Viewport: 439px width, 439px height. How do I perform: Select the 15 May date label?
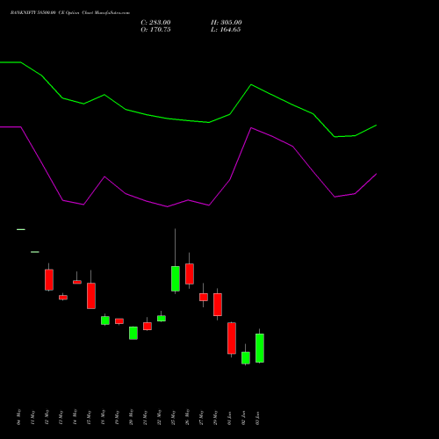pos(90,417)
